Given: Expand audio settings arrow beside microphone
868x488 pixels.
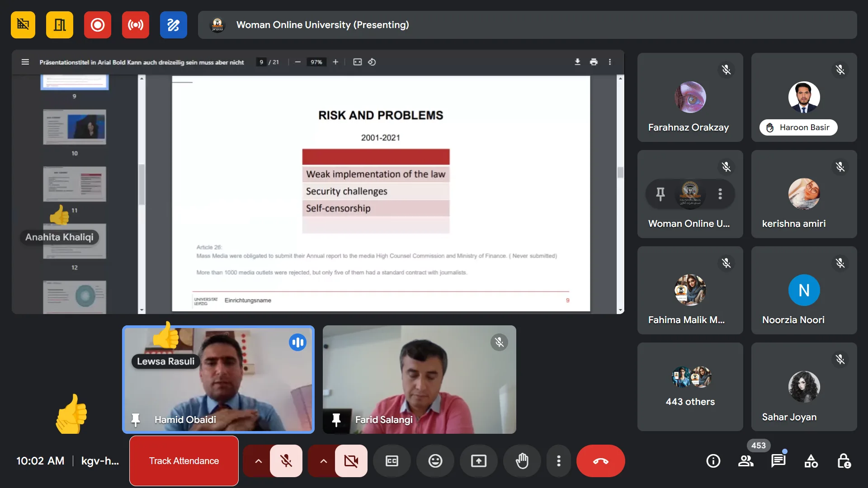Looking at the screenshot, I should (258, 461).
